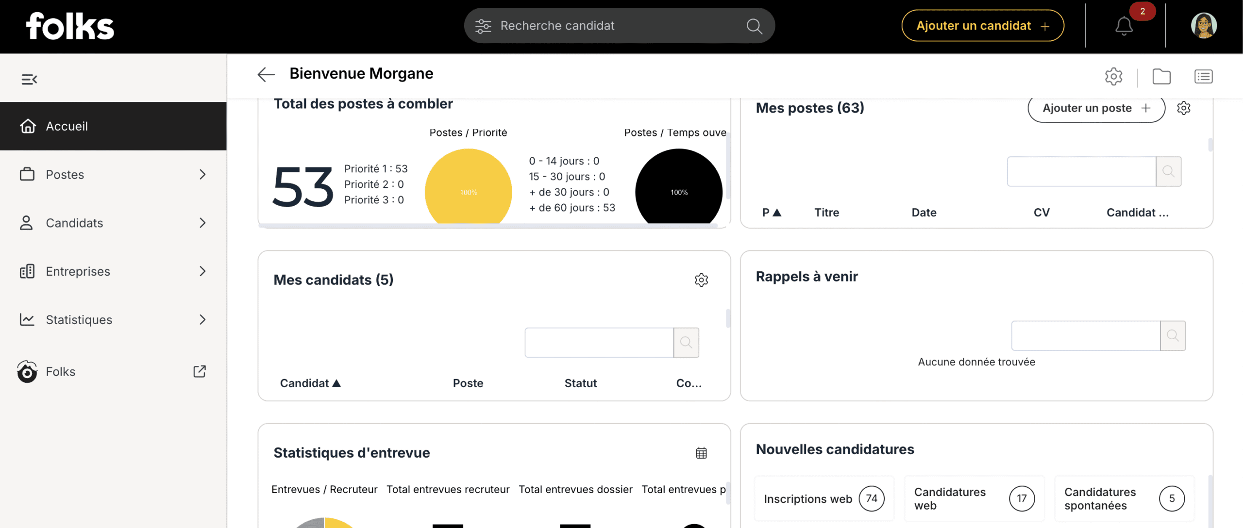1243x528 pixels.
Task: Go back with the arrow icon
Action: (266, 74)
